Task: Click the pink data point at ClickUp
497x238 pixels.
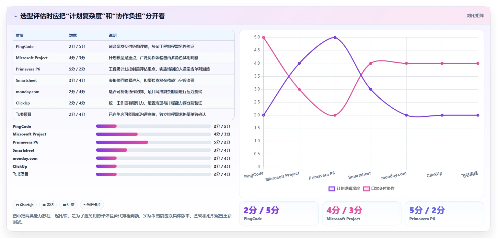Action: coord(442,63)
